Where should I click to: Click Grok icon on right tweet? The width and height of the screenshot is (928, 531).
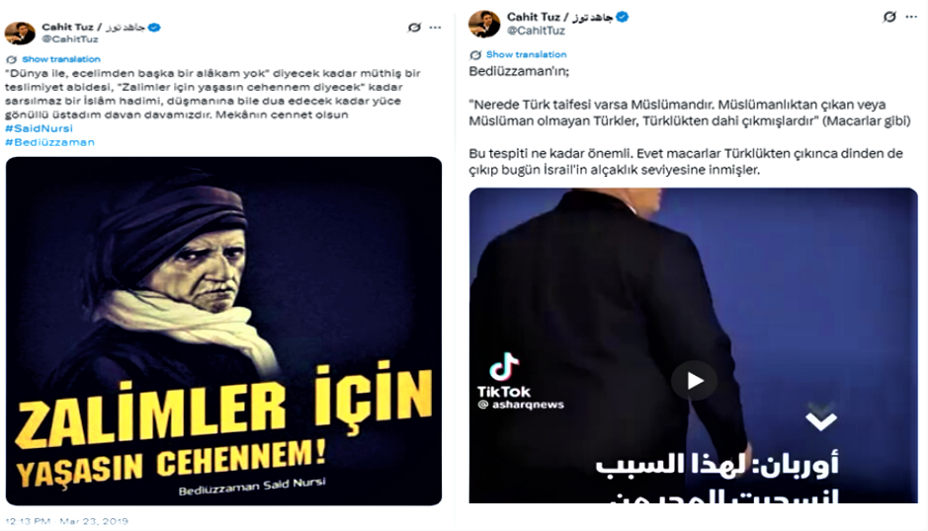click(x=888, y=17)
